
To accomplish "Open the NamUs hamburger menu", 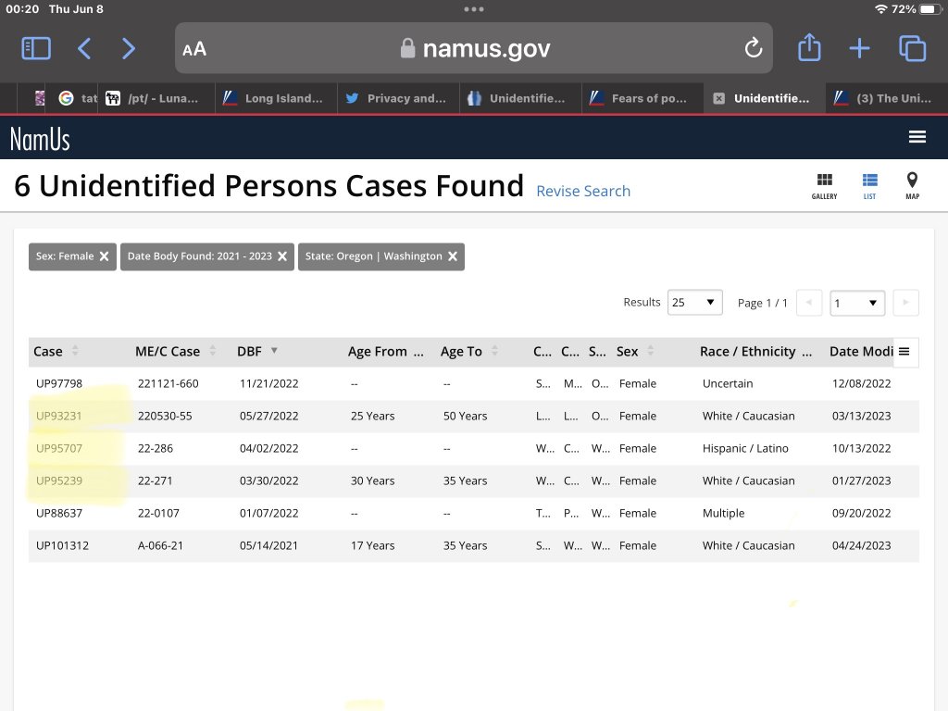I will pyautogui.click(x=917, y=137).
